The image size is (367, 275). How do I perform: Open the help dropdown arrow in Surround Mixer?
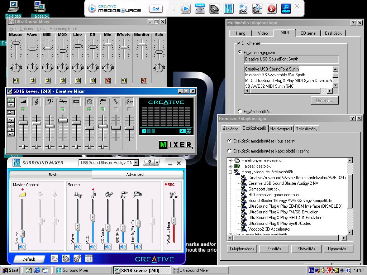click(157, 163)
